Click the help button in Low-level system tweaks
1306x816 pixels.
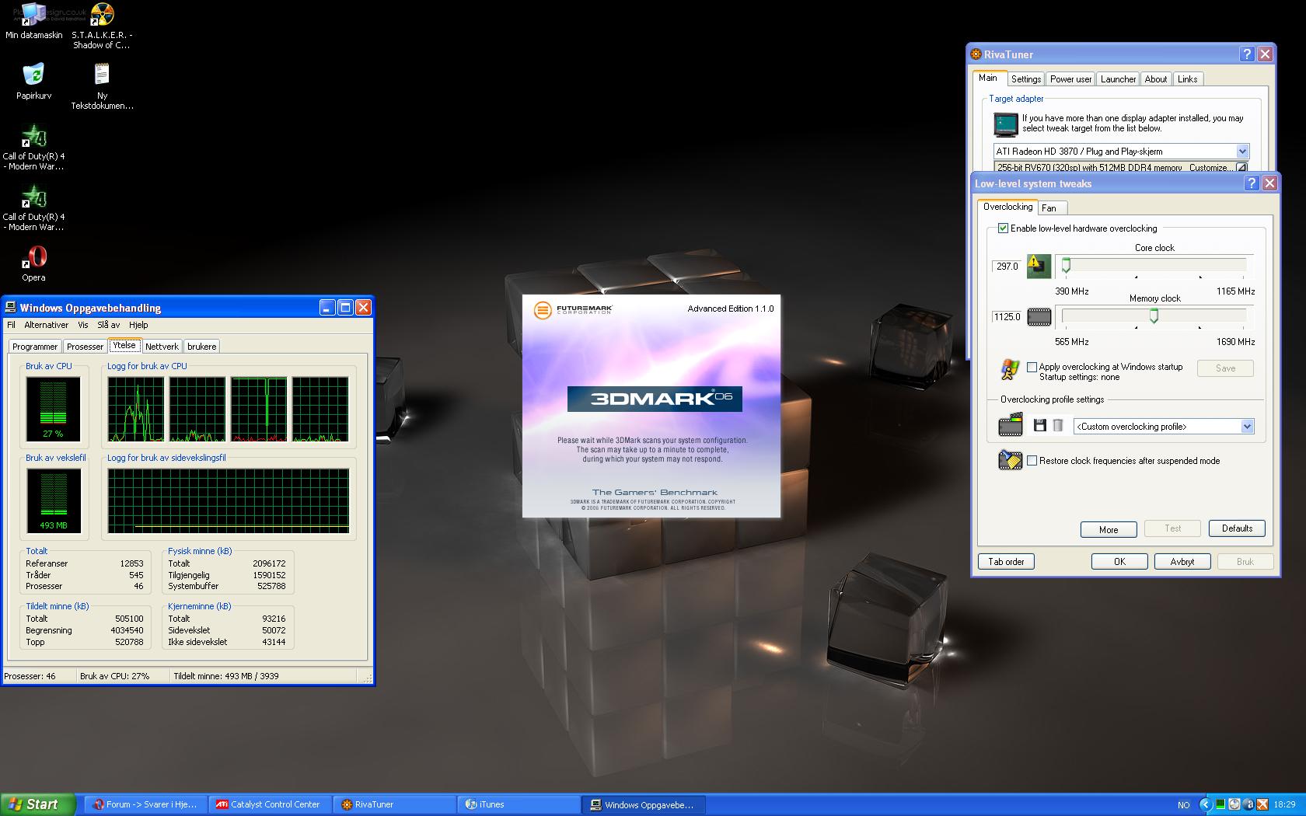point(1252,183)
